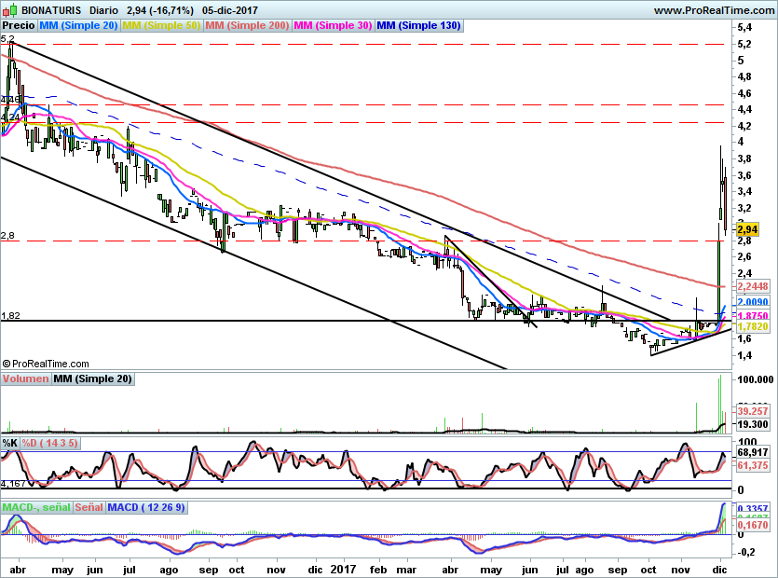This screenshot has width=778, height=578.
Task: Select the MM (Simple 20) blue label
Action: coord(78,26)
